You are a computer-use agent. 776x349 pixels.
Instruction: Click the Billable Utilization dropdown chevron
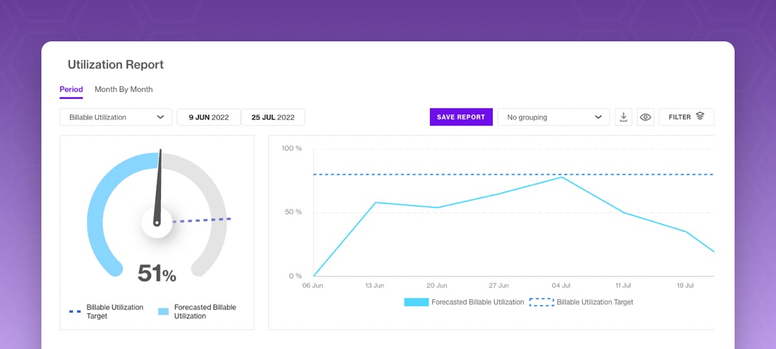click(x=160, y=117)
